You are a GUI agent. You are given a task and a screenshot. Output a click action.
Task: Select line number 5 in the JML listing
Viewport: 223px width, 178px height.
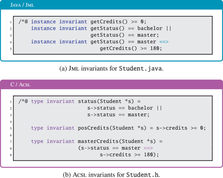pos(11,49)
